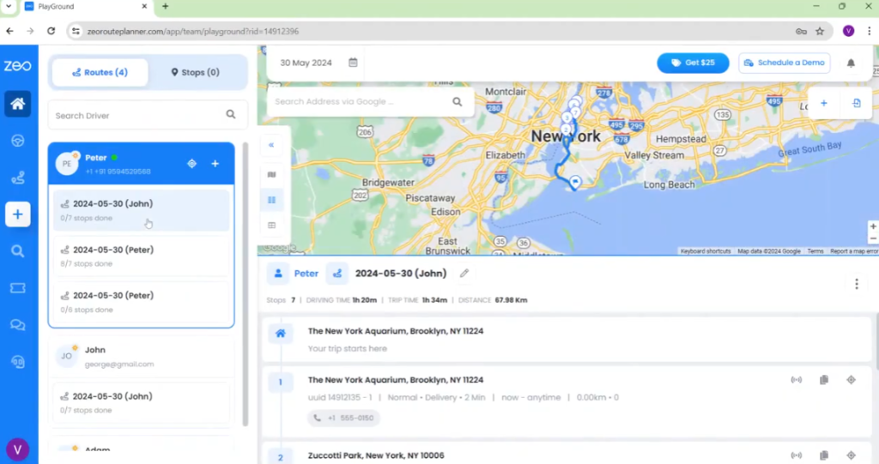Open the user avatar V in sidebar
The width and height of the screenshot is (879, 464).
(17, 449)
